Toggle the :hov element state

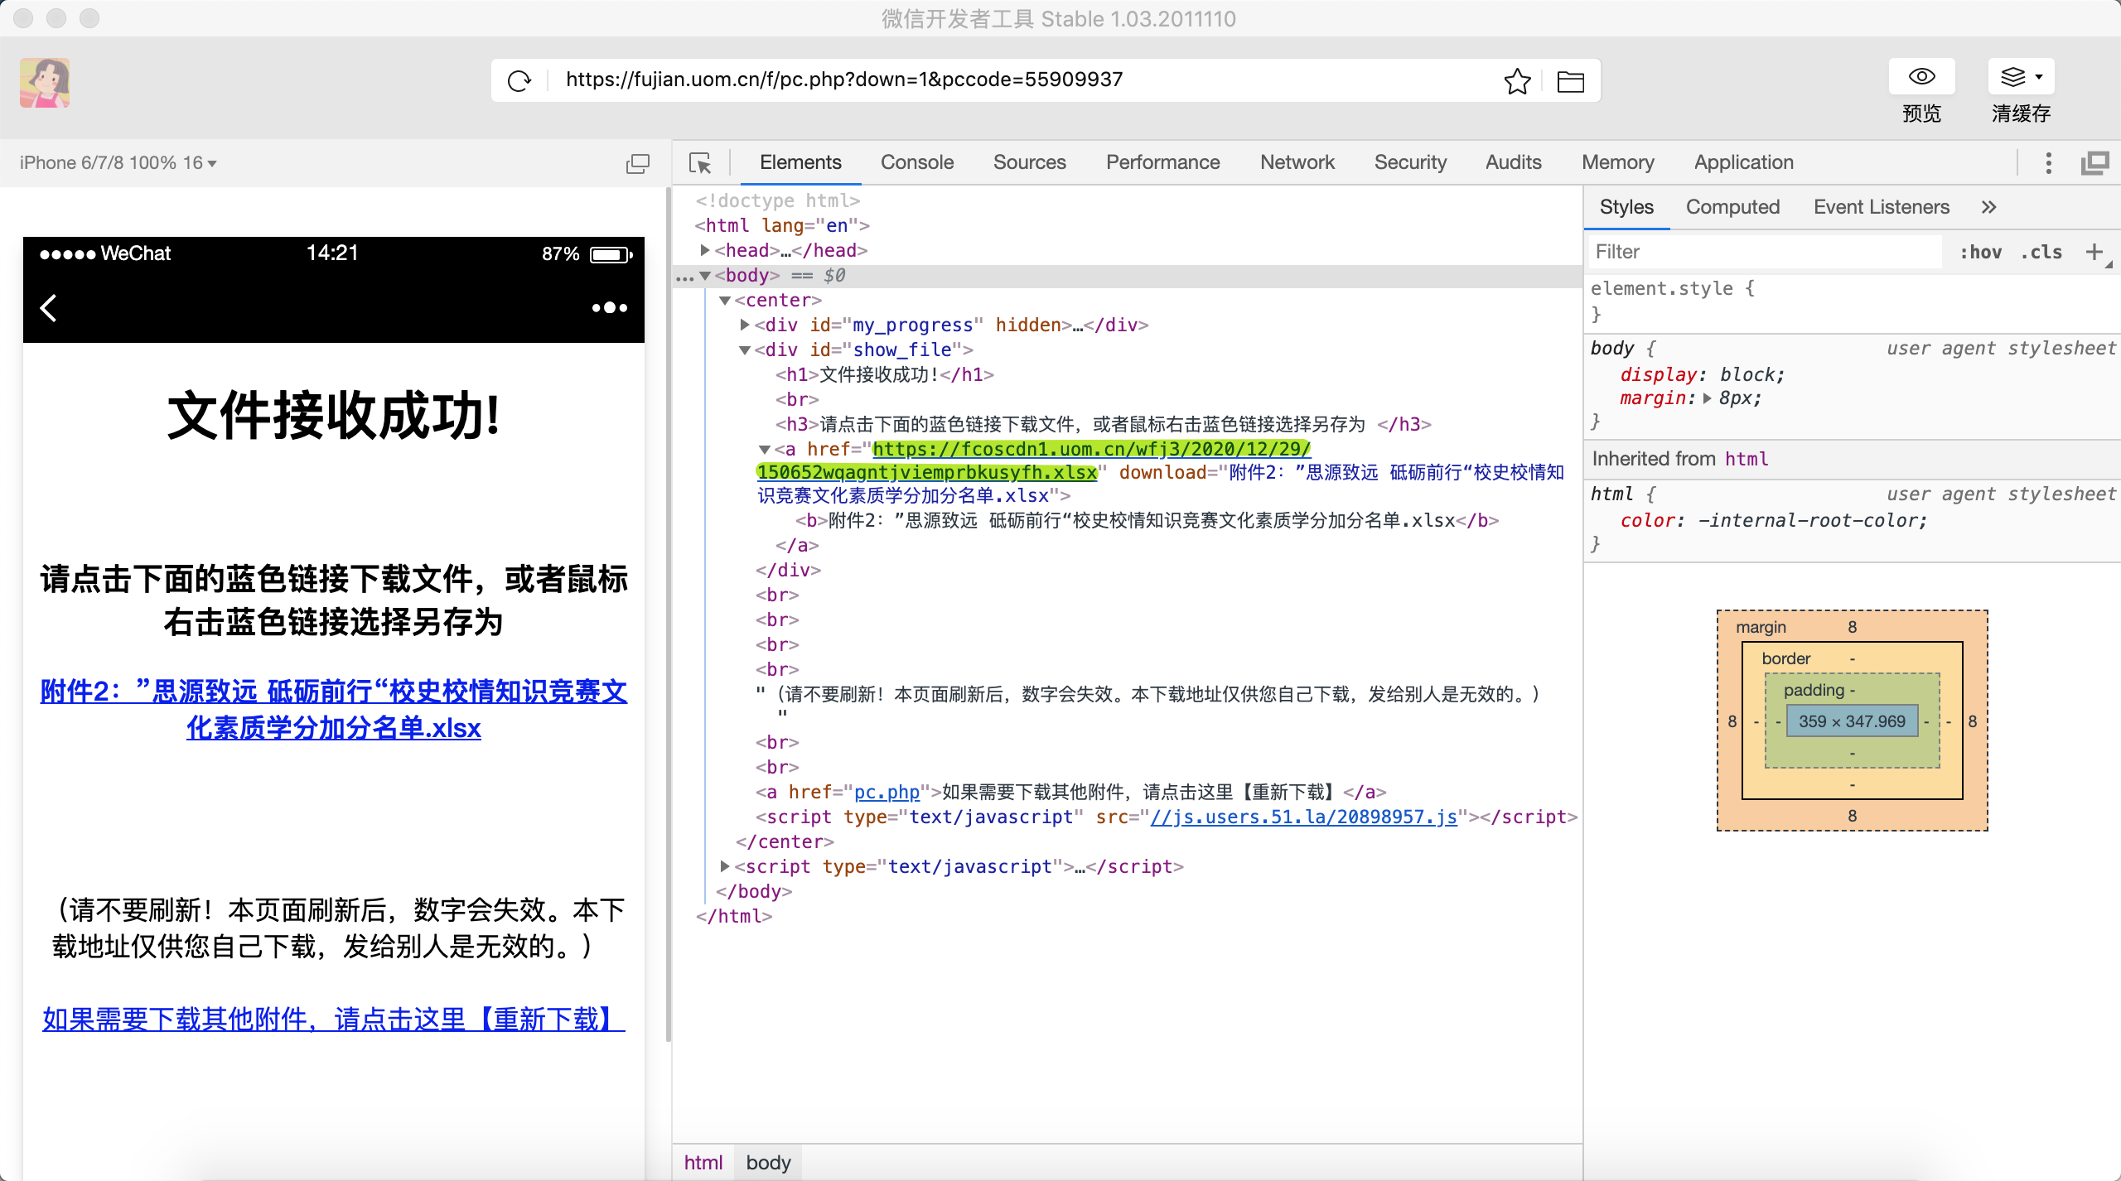1980,252
